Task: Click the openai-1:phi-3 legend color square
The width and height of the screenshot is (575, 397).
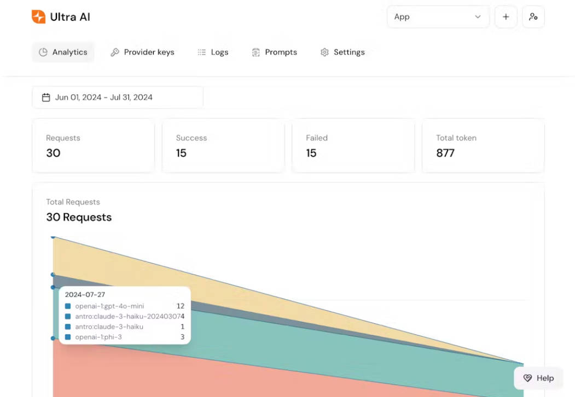Action: [68, 337]
